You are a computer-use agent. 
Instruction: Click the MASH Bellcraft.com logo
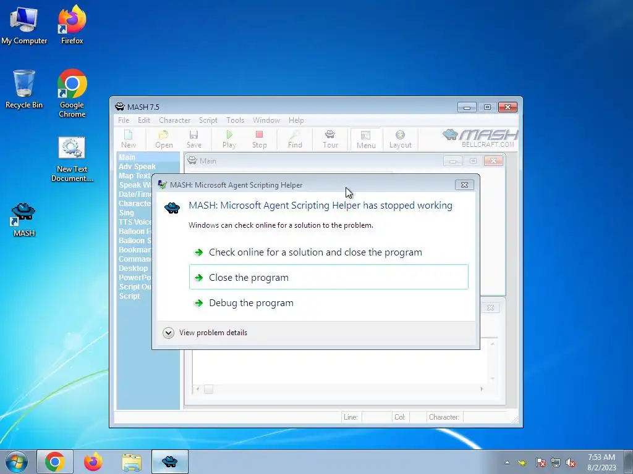[480, 138]
